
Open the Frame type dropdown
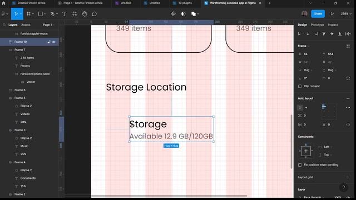(x=304, y=46)
